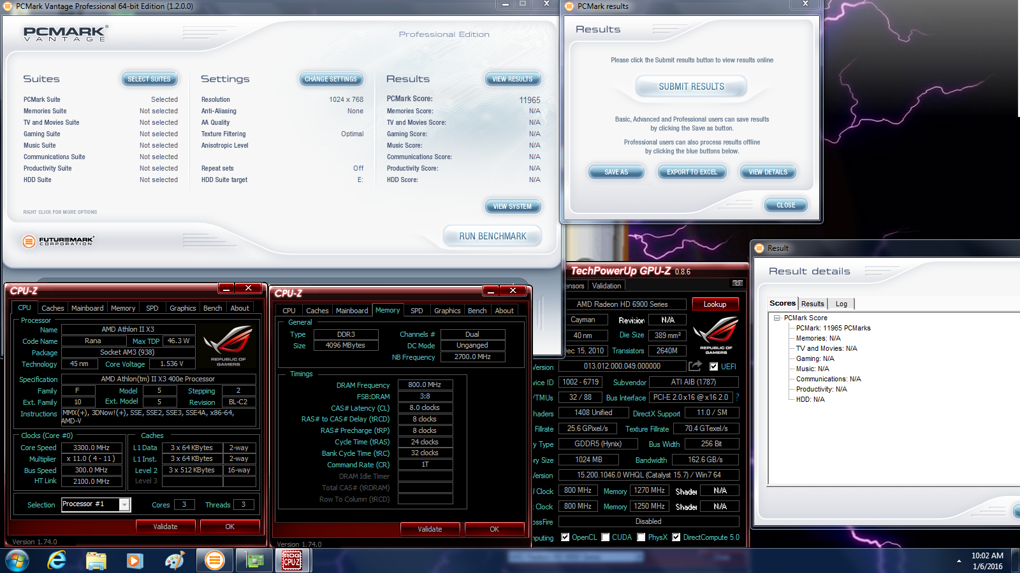Viewport: 1020px width, 573px height.
Task: Click the Lookup button in GPU-Z
Action: 715,304
